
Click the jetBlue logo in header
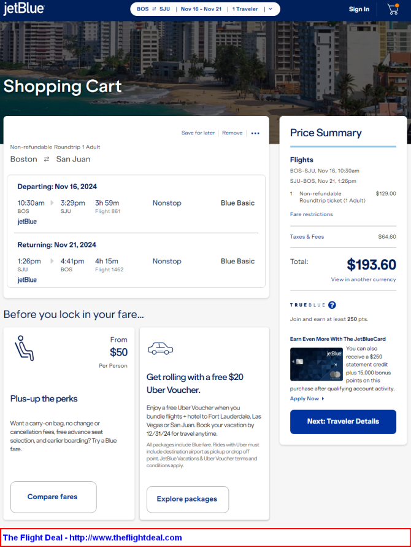tap(24, 9)
